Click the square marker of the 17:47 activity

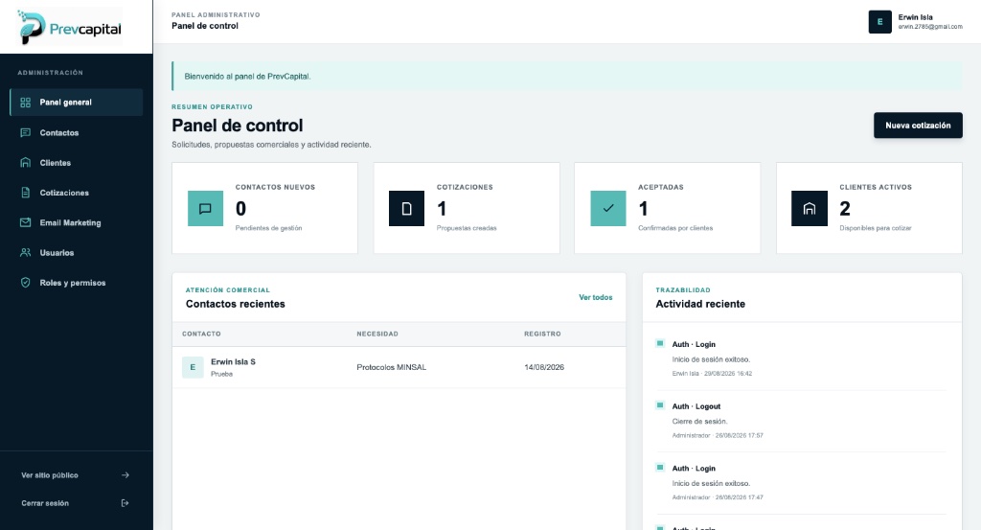(x=659, y=467)
